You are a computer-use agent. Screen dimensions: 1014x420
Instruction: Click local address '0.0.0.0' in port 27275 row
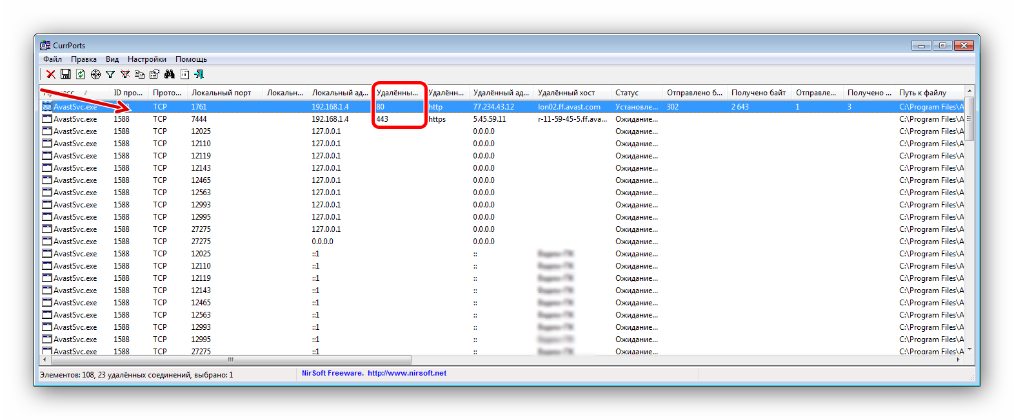click(323, 242)
